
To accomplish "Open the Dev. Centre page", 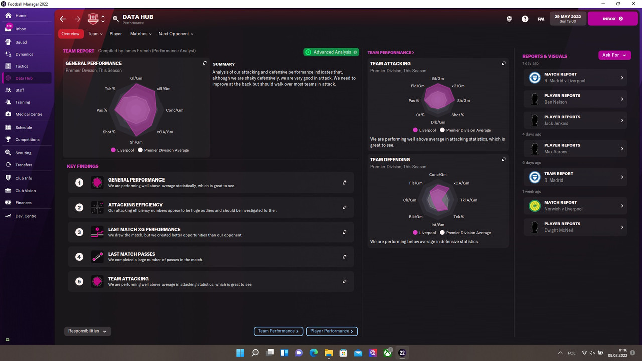I will point(27,216).
